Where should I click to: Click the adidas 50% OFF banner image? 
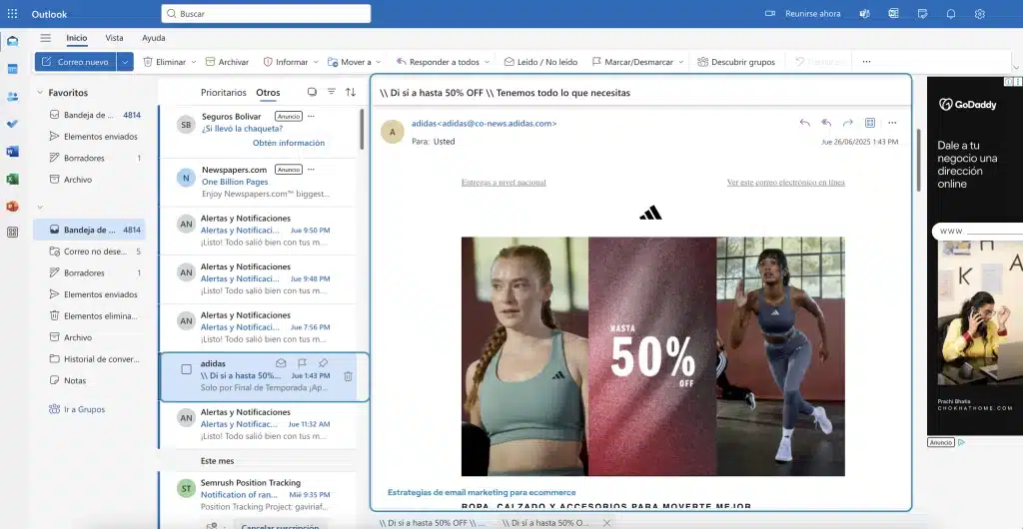(652, 356)
